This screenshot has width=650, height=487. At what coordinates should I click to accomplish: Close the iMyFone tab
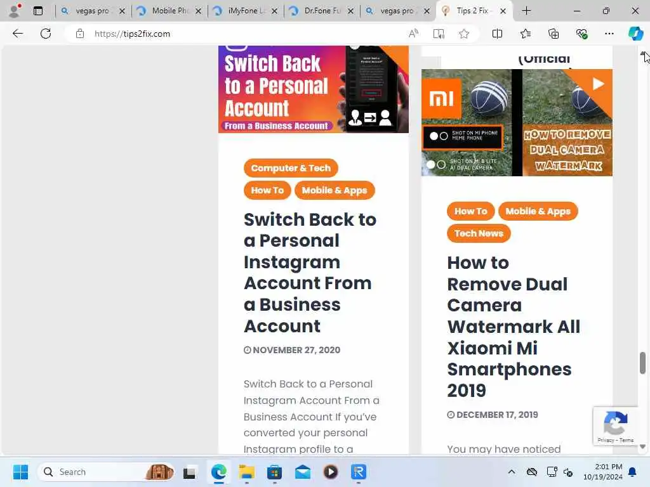[274, 11]
